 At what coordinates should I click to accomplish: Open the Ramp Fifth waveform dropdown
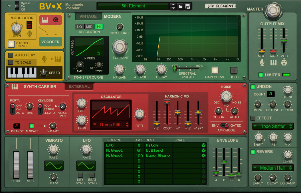click(111, 125)
